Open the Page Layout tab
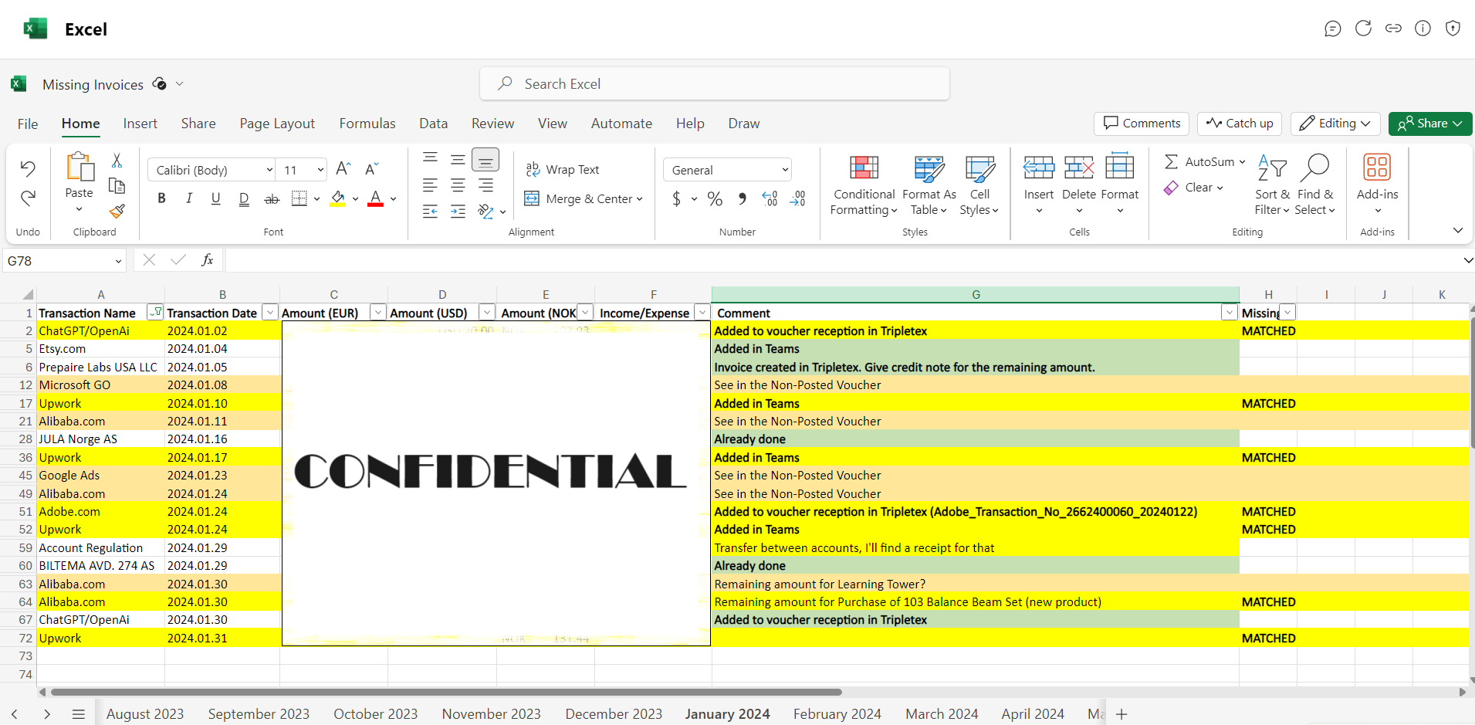 click(277, 124)
